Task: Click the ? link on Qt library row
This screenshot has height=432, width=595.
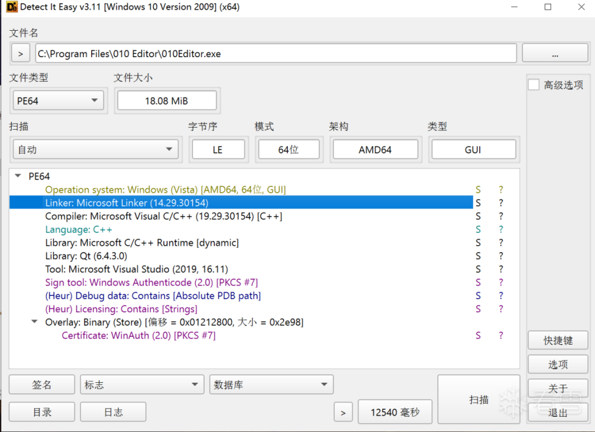Action: point(501,256)
